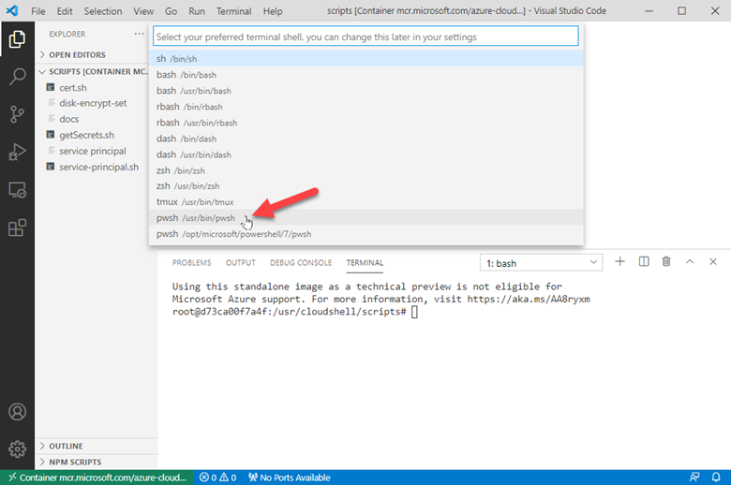This screenshot has height=485, width=731.
Task: Open disk-encrypt-set file
Action: [93, 103]
